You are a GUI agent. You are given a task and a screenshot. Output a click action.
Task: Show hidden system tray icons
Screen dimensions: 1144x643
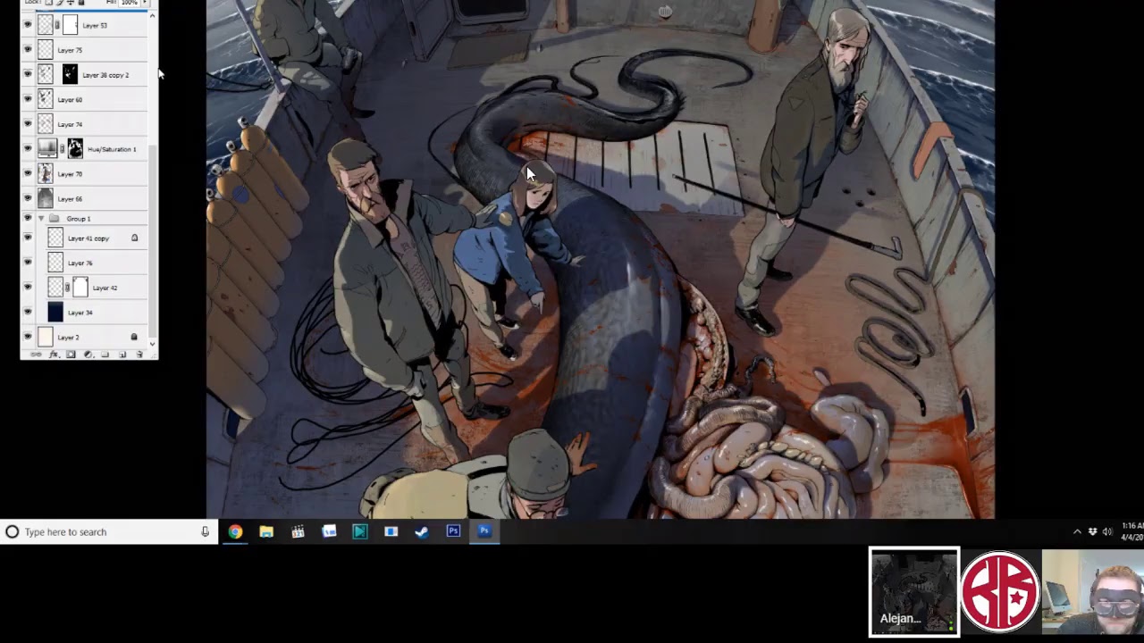click(x=1076, y=531)
